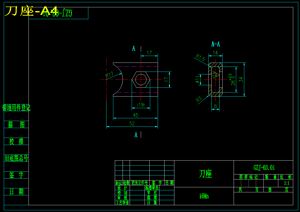This screenshot has height=212, width=300.
Task: Click the '8' slot width dimension
Action: 215,106
